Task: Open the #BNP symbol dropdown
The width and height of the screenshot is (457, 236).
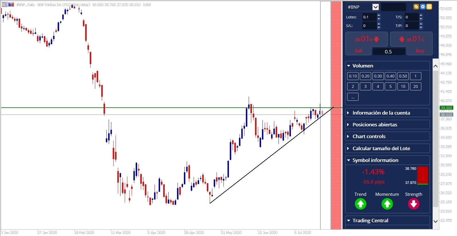Action: point(375,7)
